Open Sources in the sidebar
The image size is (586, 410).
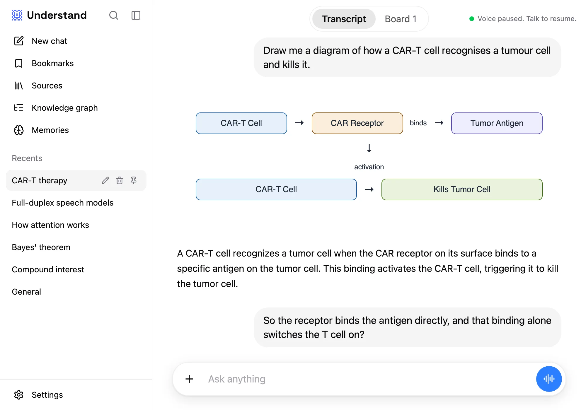coord(76,86)
